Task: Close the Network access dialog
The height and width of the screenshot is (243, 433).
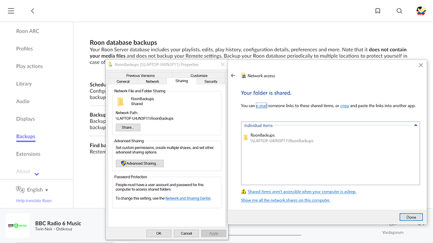Action: coord(421,65)
